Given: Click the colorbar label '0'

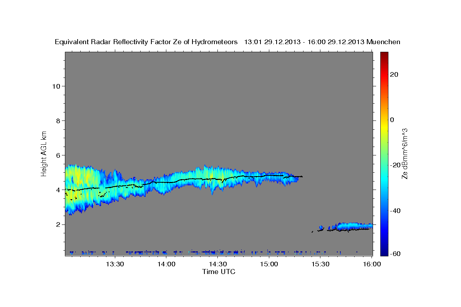Looking at the screenshot, I should coord(392,120).
